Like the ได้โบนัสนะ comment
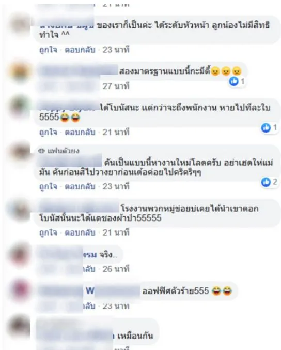Screen dimensions: 281x350 pyautogui.click(x=48, y=132)
